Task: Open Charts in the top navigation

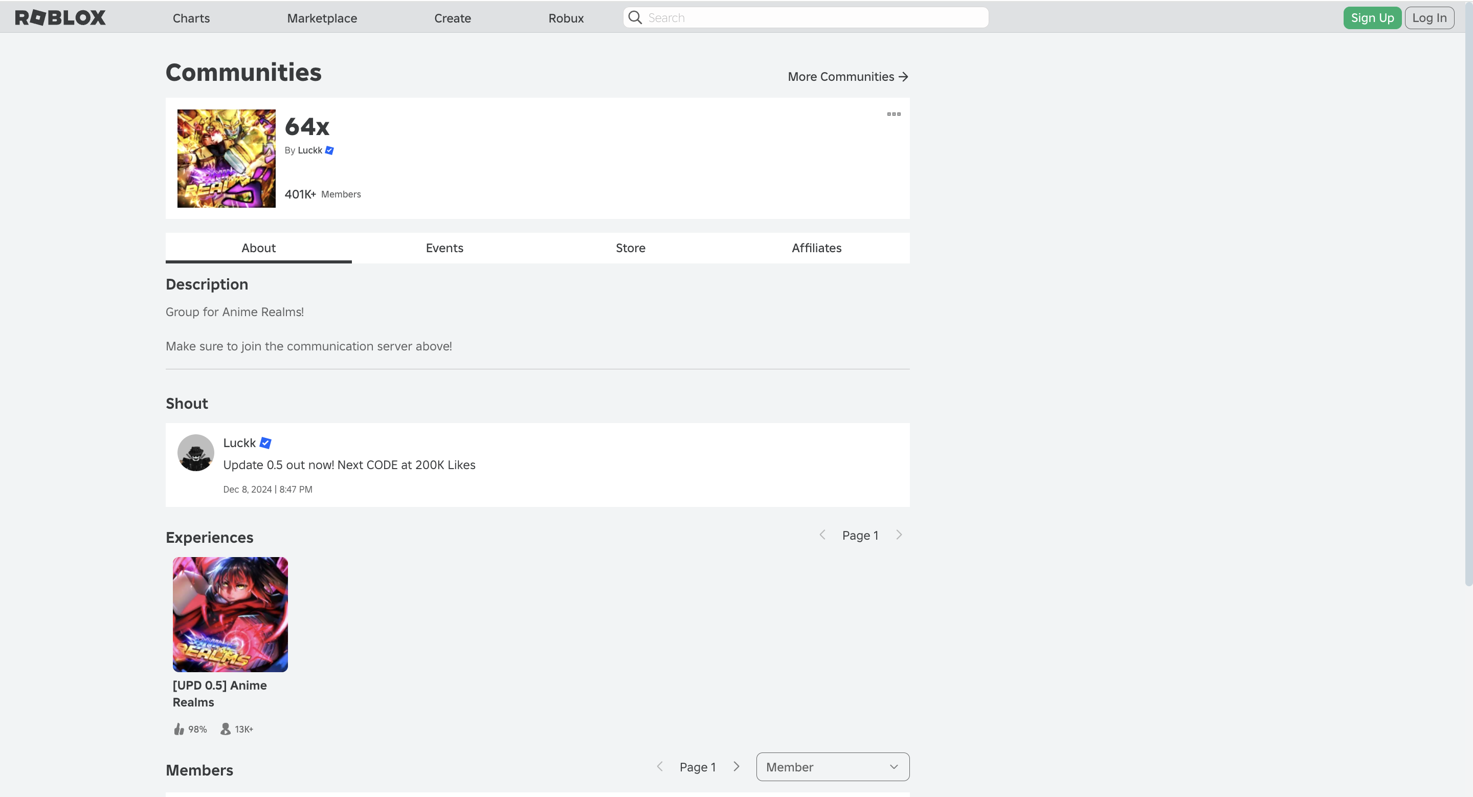Action: point(191,18)
